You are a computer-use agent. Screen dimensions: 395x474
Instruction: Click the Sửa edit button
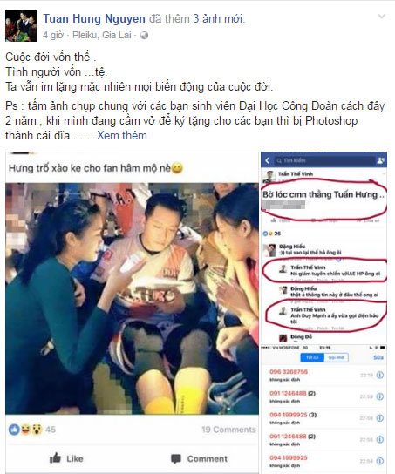(x=378, y=357)
